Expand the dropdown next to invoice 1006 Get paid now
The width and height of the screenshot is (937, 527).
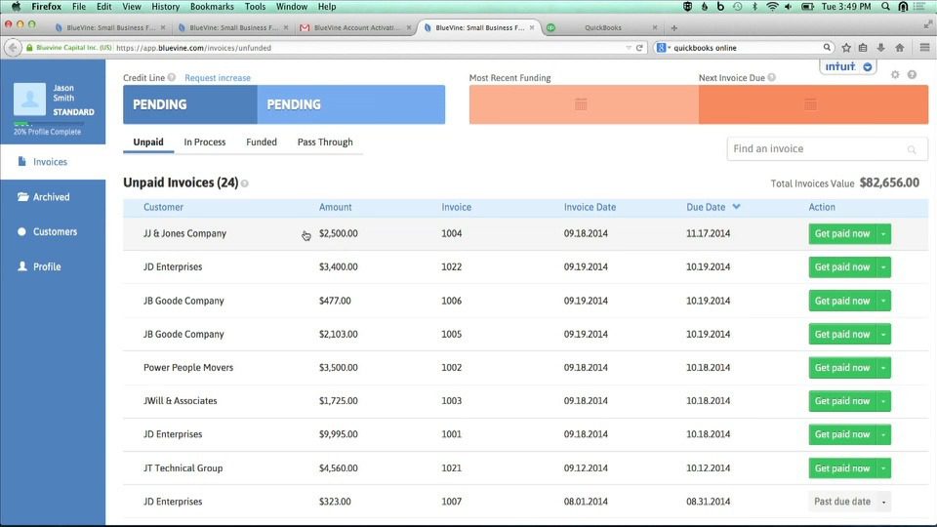tap(883, 301)
